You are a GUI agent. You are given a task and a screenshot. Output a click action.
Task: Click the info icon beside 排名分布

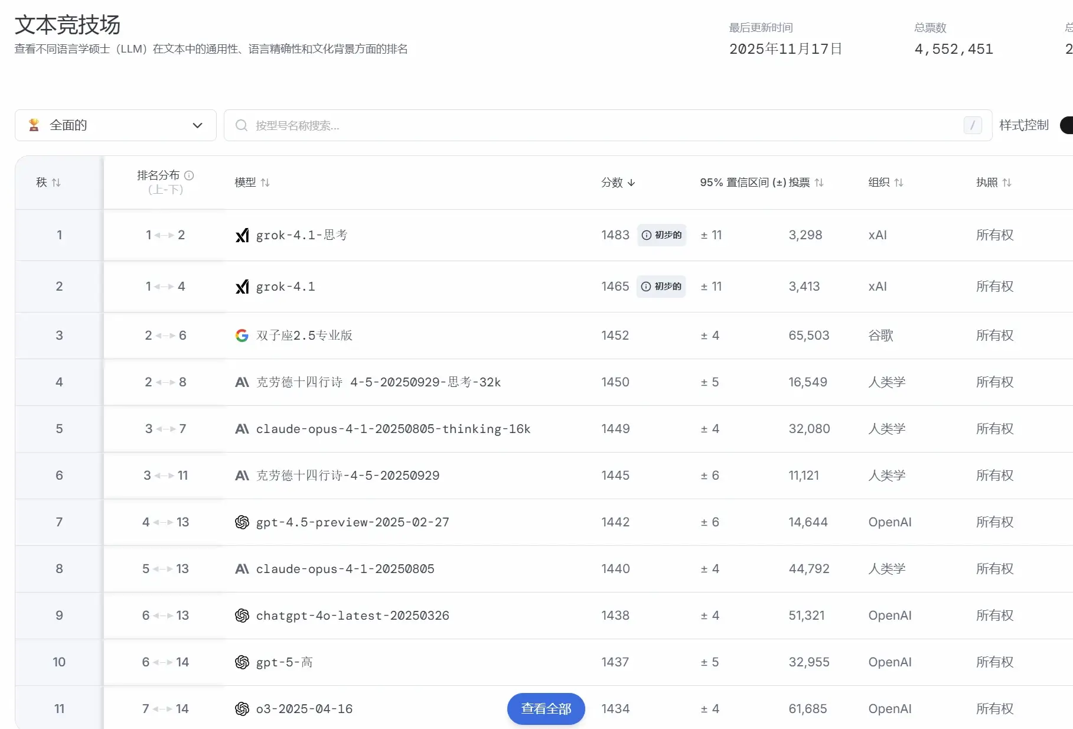tap(189, 175)
